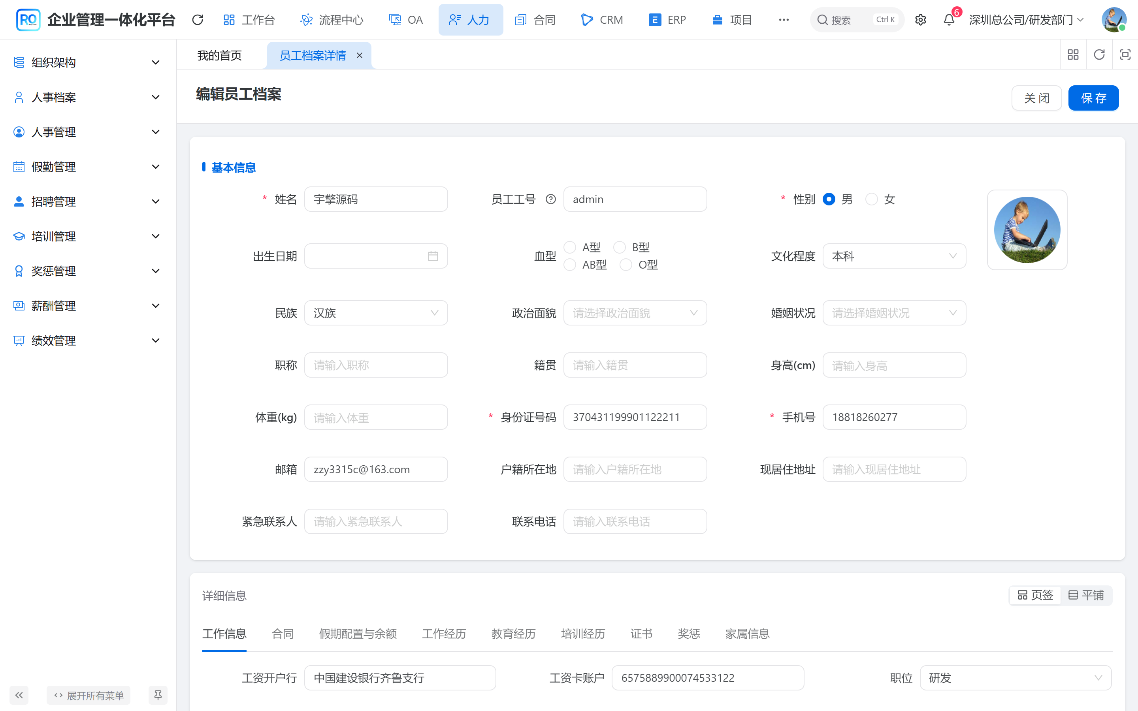Click the help icon beside 员工工号
The image size is (1138, 711).
click(551, 199)
